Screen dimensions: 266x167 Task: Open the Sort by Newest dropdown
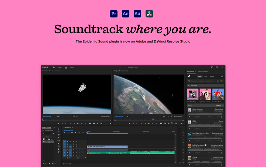tap(219, 105)
